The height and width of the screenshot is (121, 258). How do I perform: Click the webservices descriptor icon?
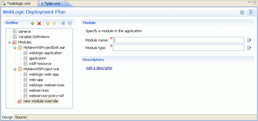(x=25, y=90)
